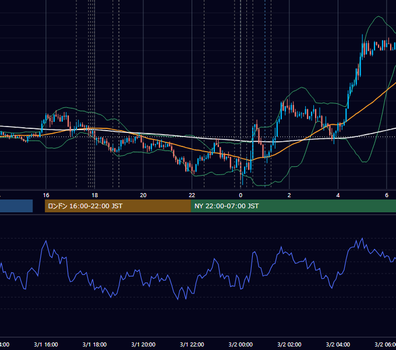Screen dimensions: 396x350
Task: Click the 2 hour label on price chart axis
Action: (x=289, y=195)
